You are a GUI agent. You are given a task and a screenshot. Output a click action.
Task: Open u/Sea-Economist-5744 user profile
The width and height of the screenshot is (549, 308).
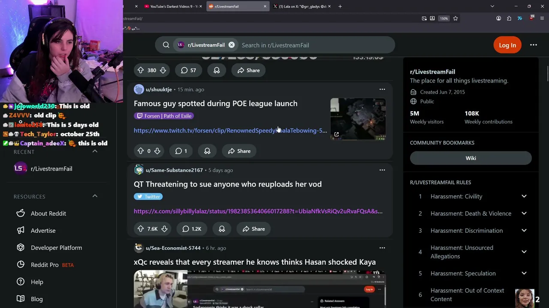click(173, 248)
